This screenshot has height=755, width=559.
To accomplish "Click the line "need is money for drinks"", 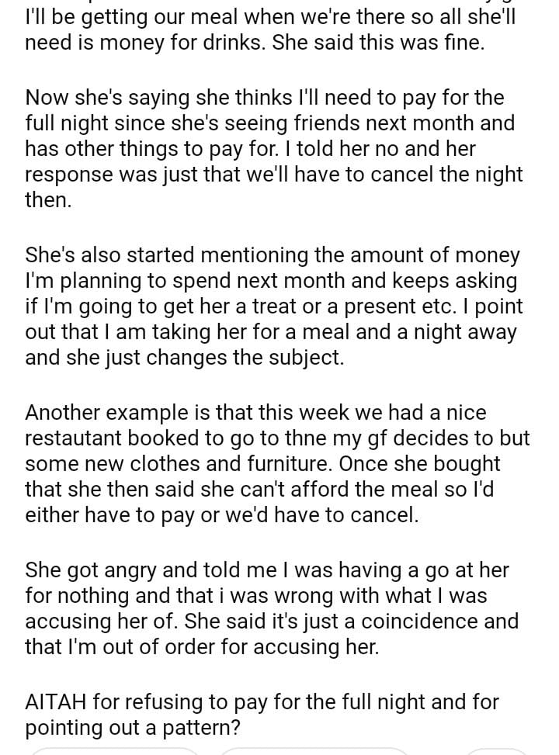I will [253, 42].
